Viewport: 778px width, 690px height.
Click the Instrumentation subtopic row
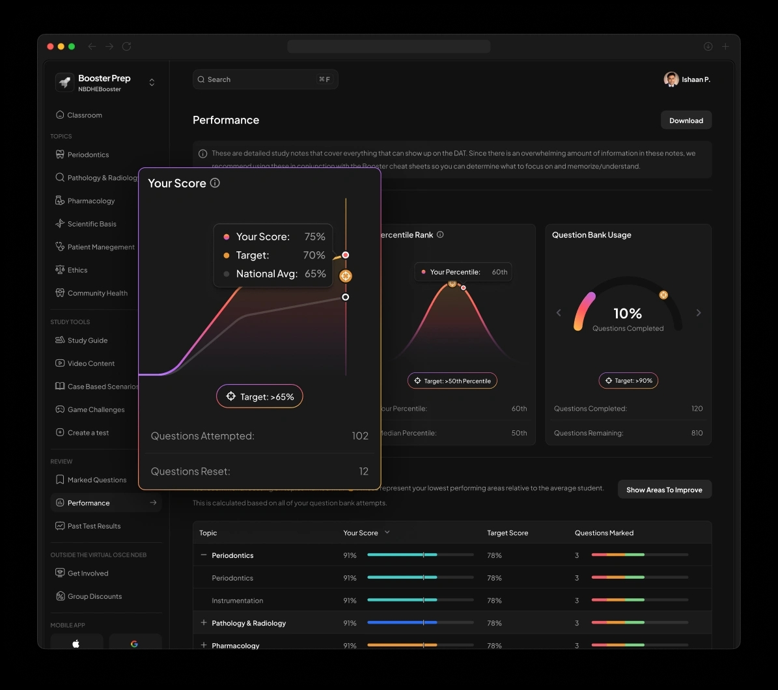click(452, 600)
